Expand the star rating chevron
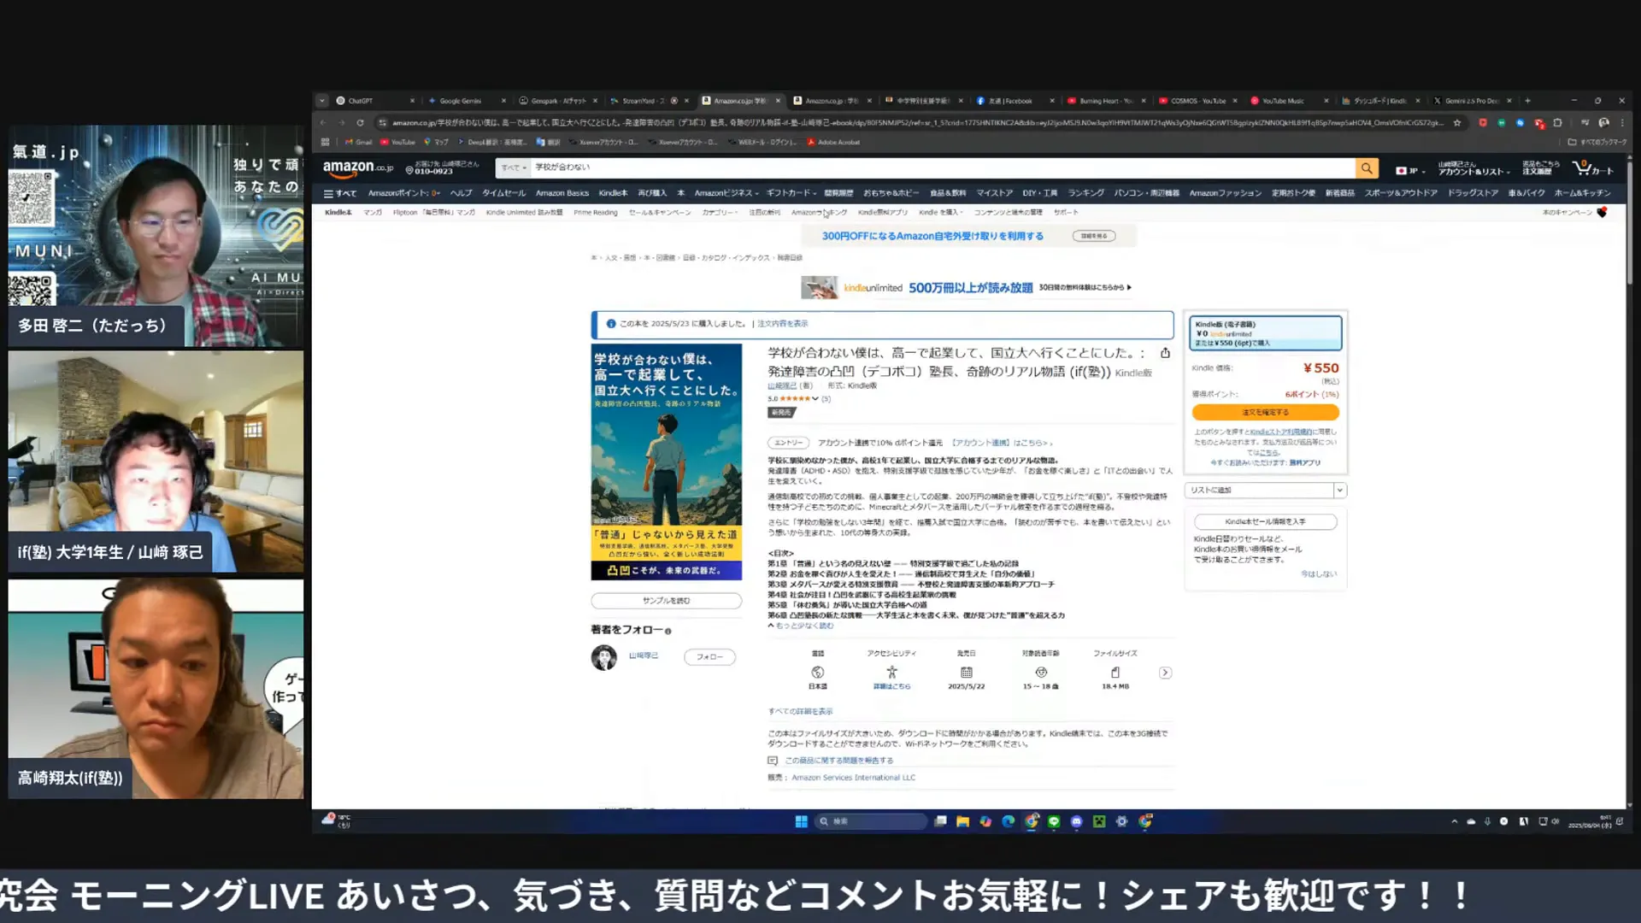 pyautogui.click(x=815, y=399)
